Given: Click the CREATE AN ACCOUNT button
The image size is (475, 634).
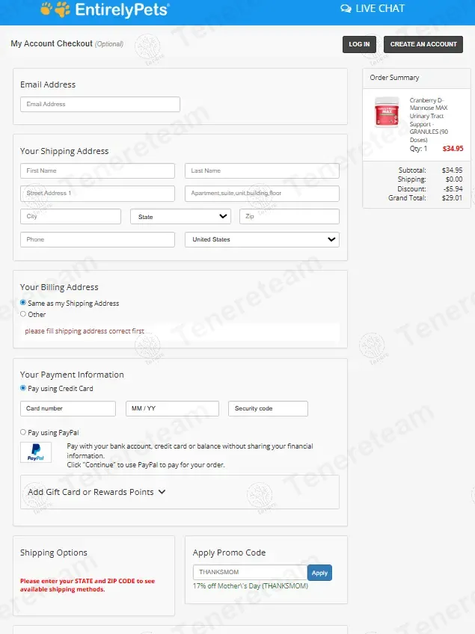Looking at the screenshot, I should point(423,44).
